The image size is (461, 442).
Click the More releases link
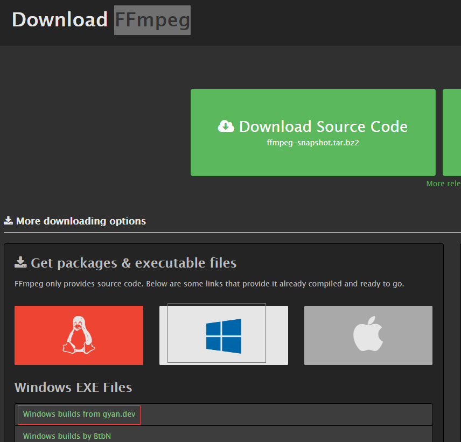coord(443,184)
